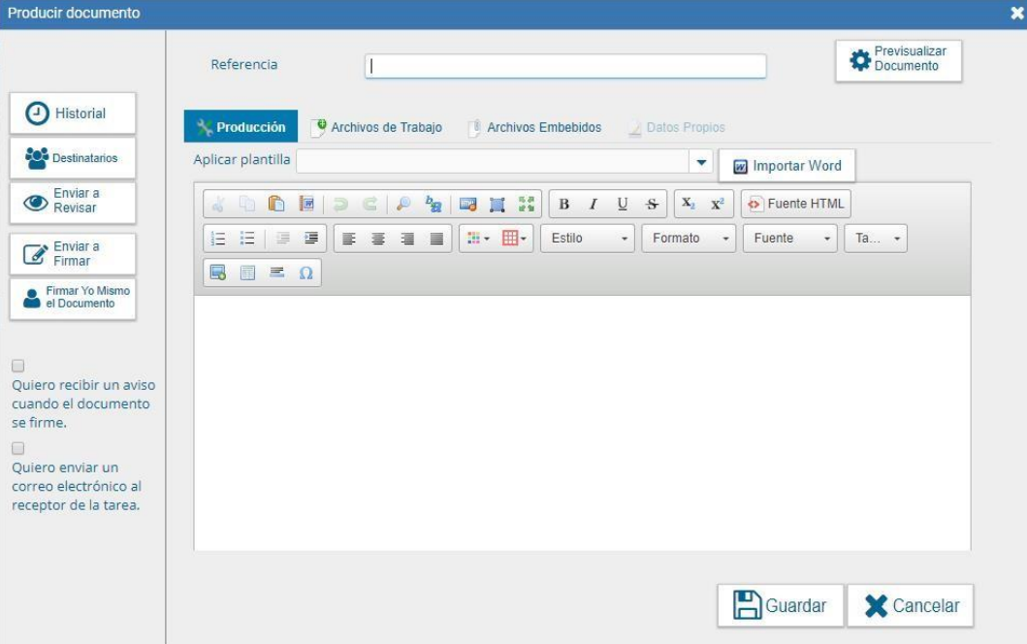The height and width of the screenshot is (644, 1027).
Task: Click the strikethrough icon
Action: tap(652, 204)
